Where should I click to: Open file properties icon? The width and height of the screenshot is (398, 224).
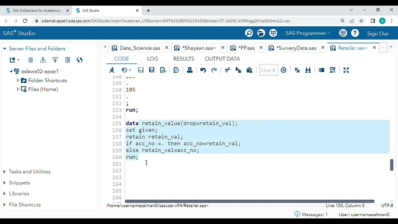coord(67,60)
